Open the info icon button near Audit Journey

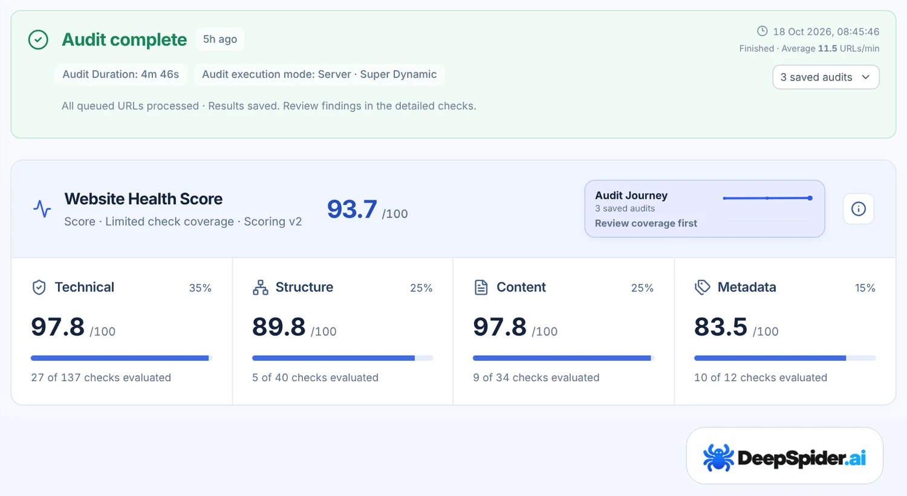click(x=859, y=209)
